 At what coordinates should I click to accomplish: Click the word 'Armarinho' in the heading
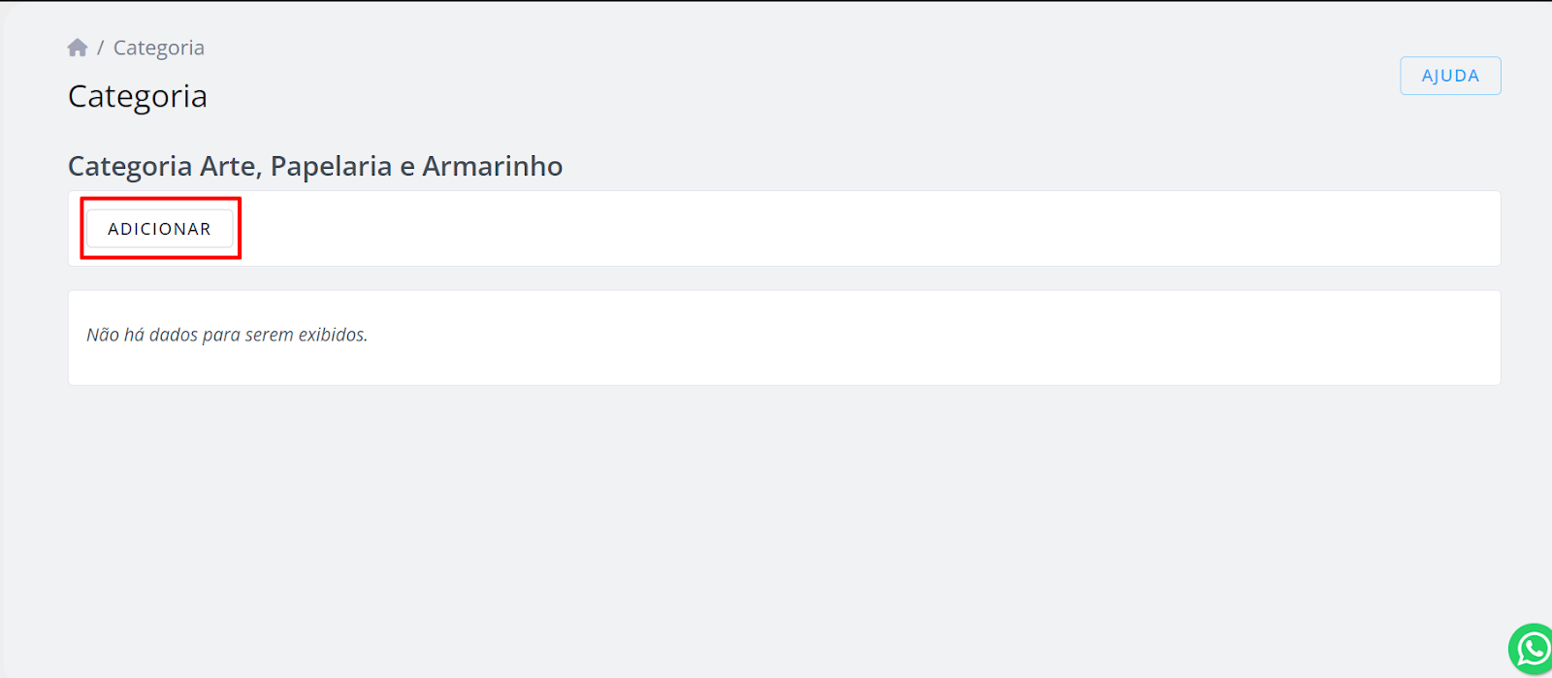pyautogui.click(x=493, y=166)
